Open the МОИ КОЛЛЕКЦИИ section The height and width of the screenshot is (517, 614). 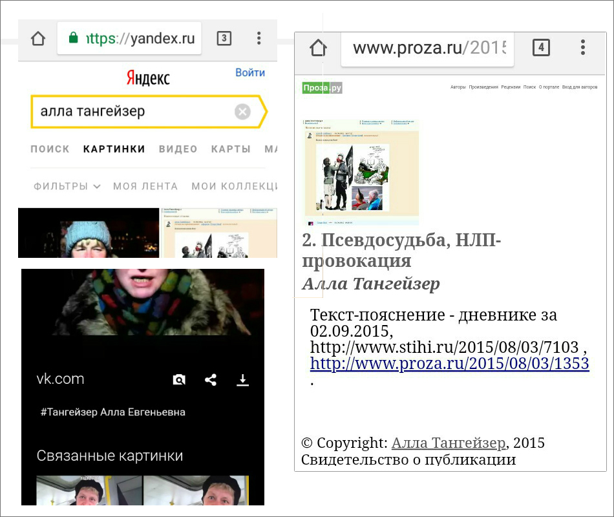point(234,186)
